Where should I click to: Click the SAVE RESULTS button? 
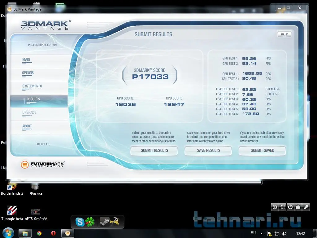[208, 150]
